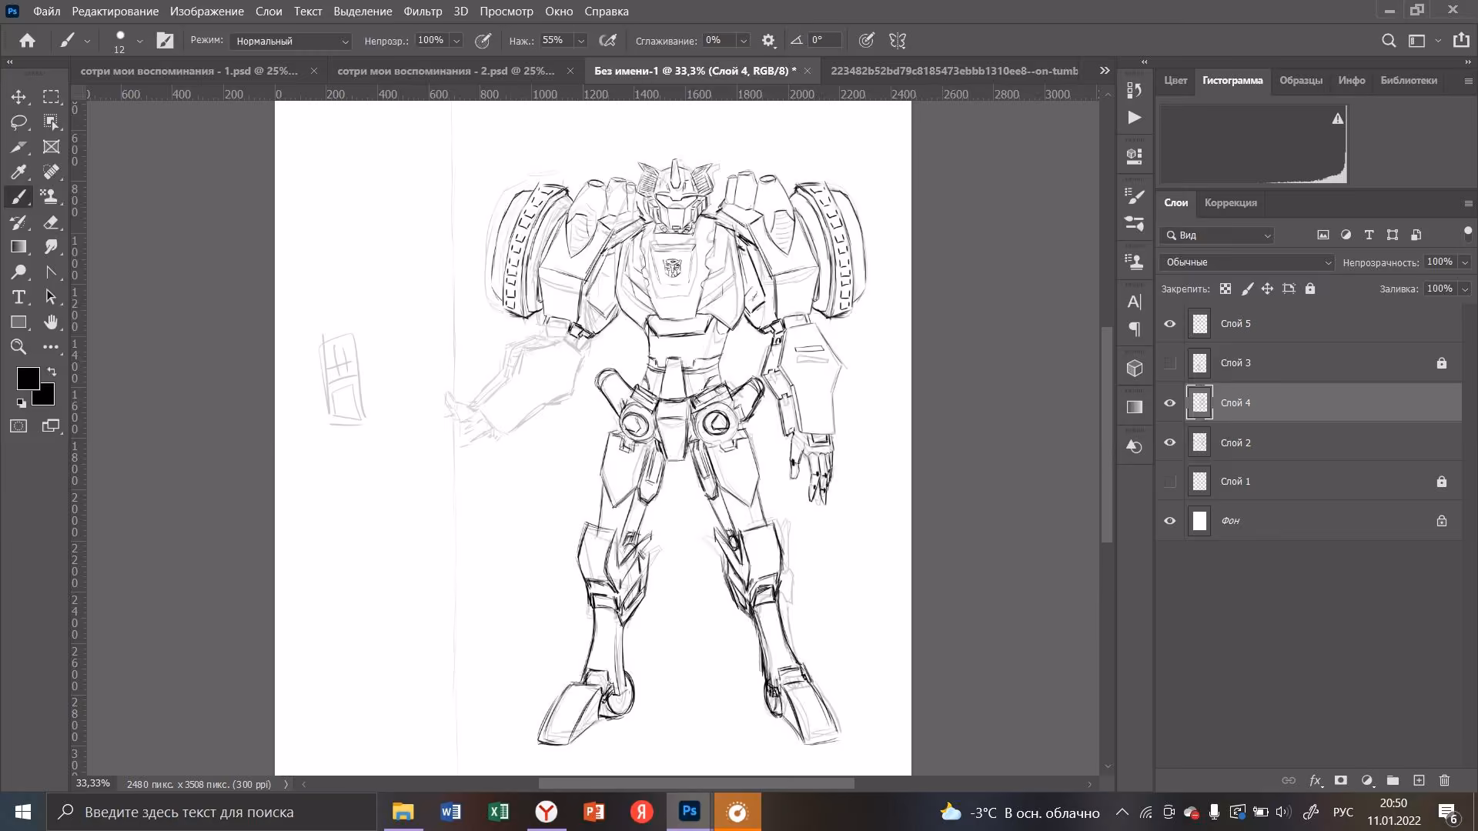Show more document tabs arrows
This screenshot has height=831, width=1478.
point(1105,71)
